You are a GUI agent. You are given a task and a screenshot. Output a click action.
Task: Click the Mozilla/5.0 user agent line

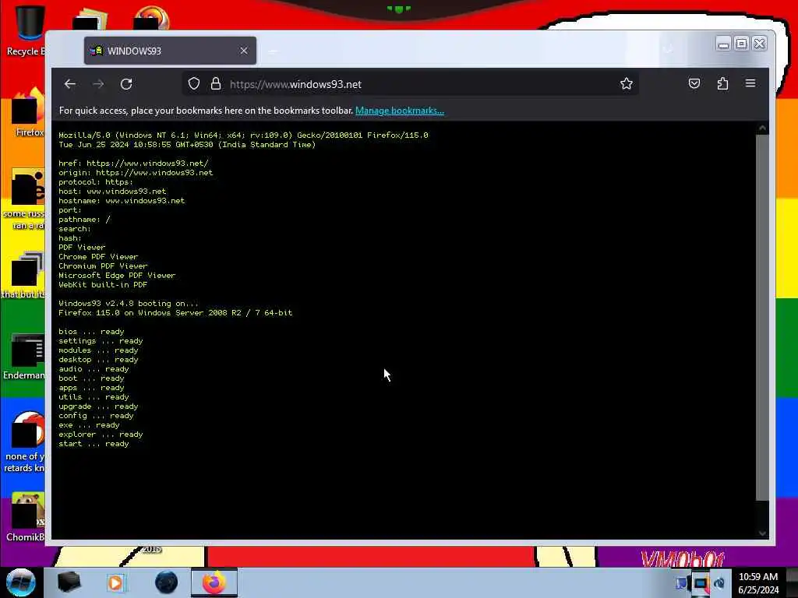(x=243, y=135)
